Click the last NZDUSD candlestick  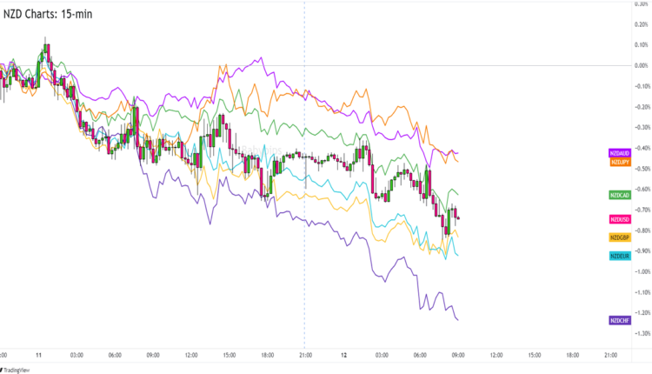[x=457, y=217]
